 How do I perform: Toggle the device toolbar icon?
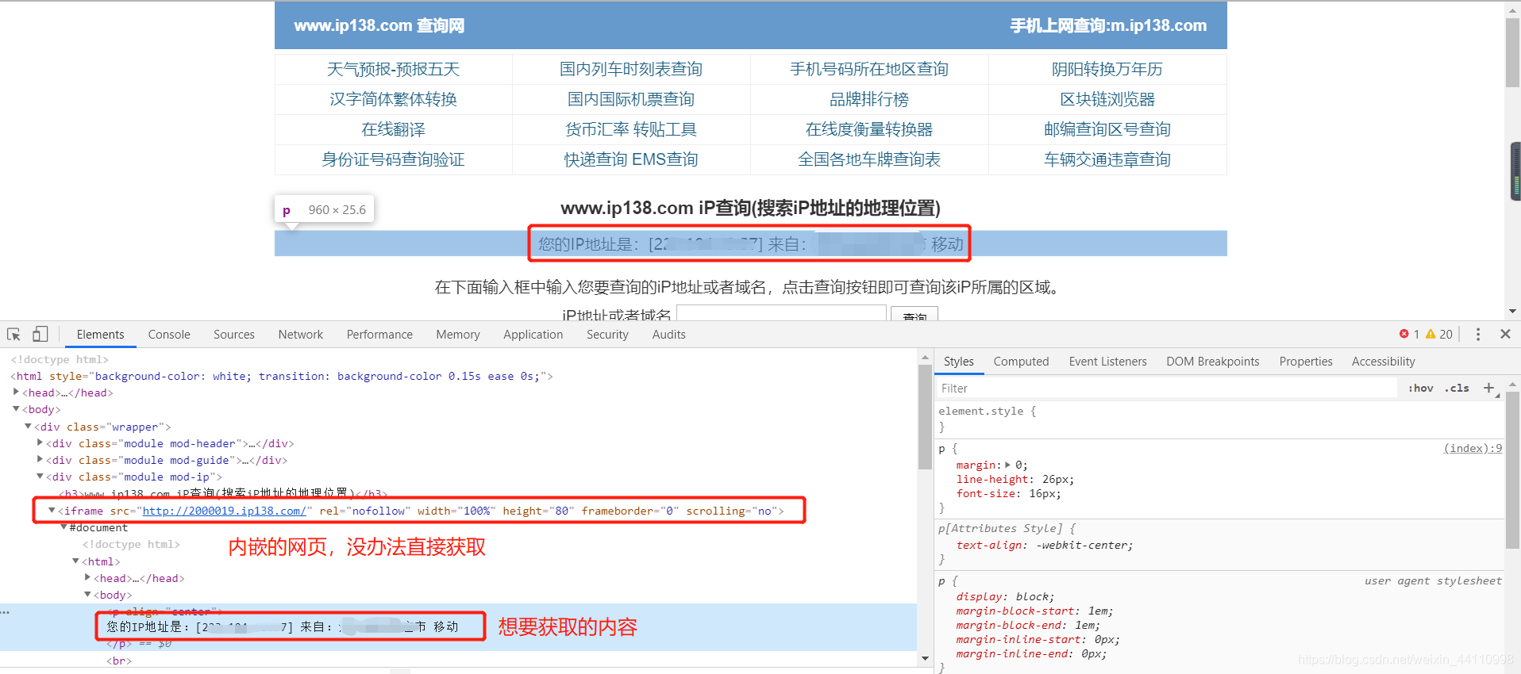click(x=40, y=335)
